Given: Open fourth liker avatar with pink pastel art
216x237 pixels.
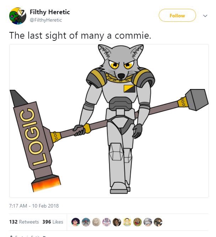Looking at the screenshot, I should (x=107, y=222).
